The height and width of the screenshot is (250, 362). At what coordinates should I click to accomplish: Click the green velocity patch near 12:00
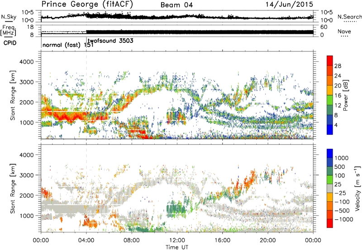176,209
